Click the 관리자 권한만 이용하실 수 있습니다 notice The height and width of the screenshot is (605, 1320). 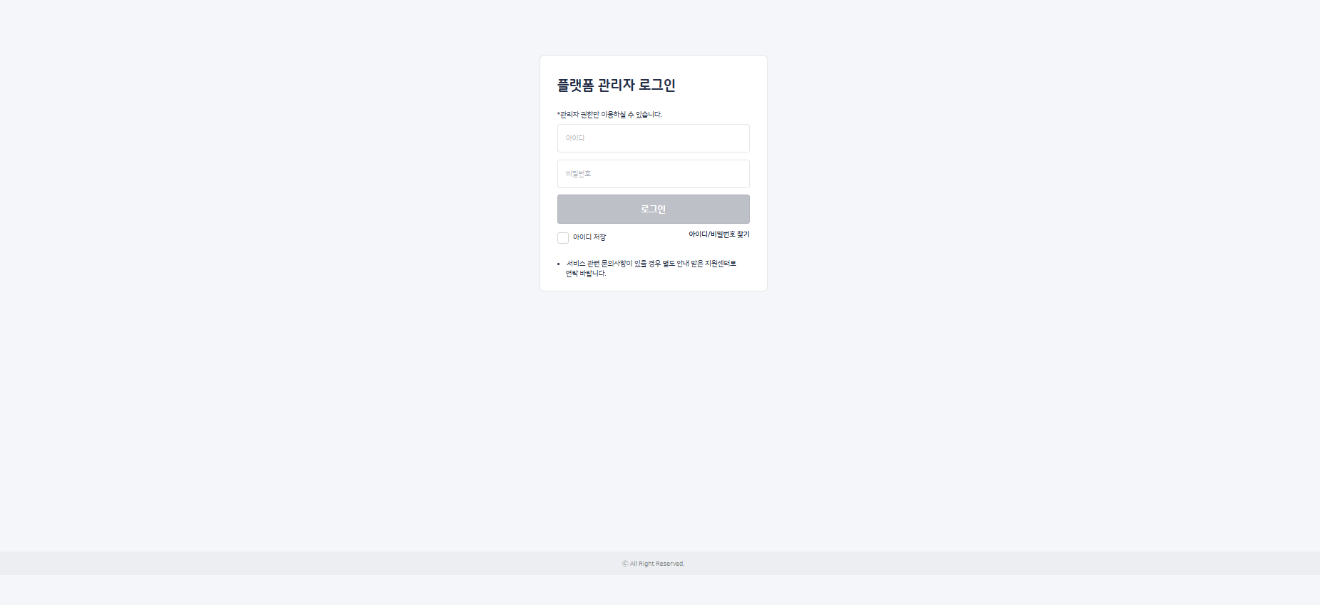click(x=611, y=115)
